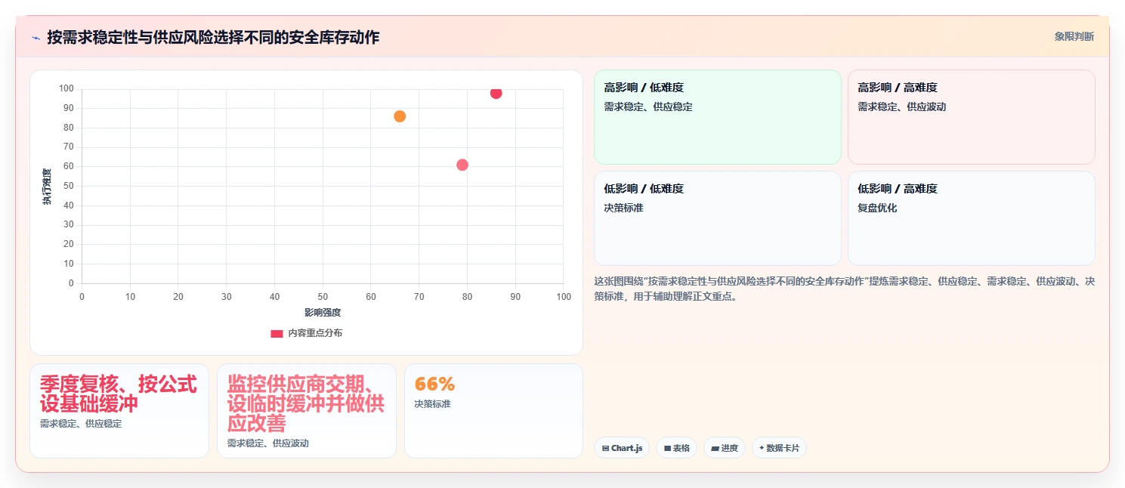Select the 进度 tag

click(725, 448)
